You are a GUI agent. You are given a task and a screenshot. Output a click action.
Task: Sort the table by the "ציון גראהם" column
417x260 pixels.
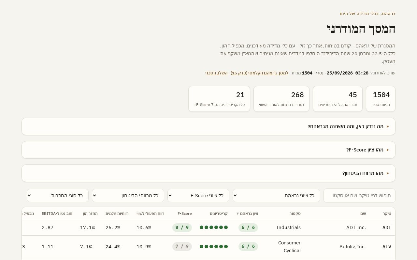pos(247,214)
